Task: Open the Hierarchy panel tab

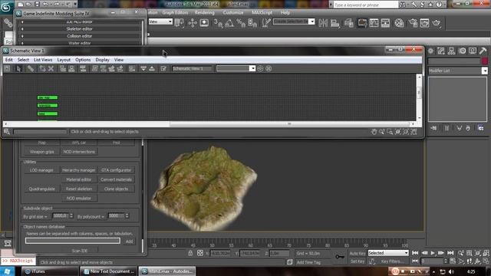Action: pos(451,51)
